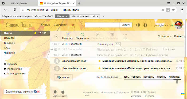This screenshot has height=99, width=187.
Task: Click Додайте вашу скриньку button
Action: pyautogui.click(x=23, y=92)
